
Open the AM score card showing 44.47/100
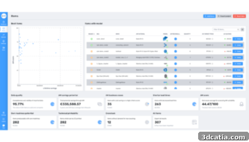(223, 104)
